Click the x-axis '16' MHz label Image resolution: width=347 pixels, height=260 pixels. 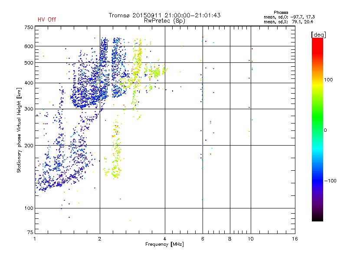click(295, 239)
